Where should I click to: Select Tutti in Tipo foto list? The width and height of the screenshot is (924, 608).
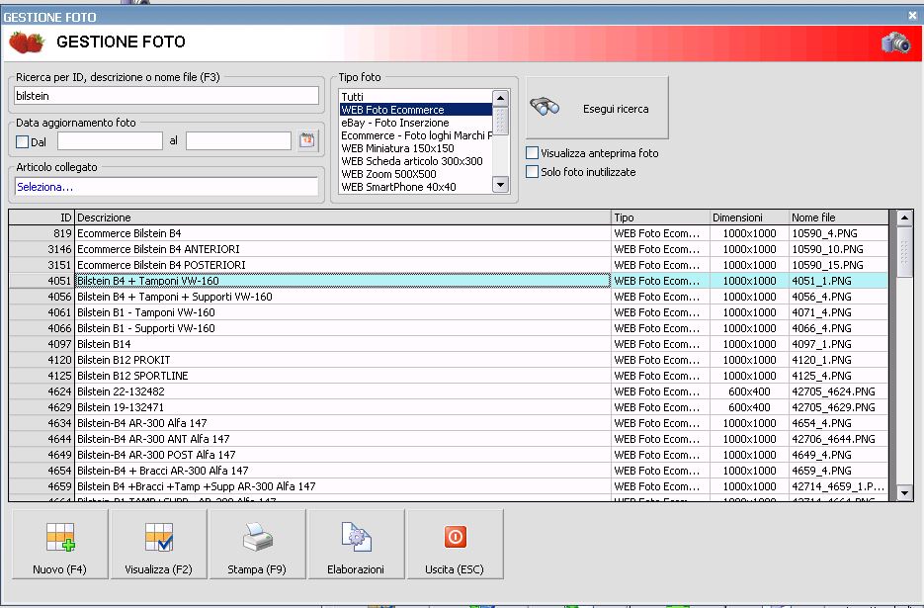415,97
